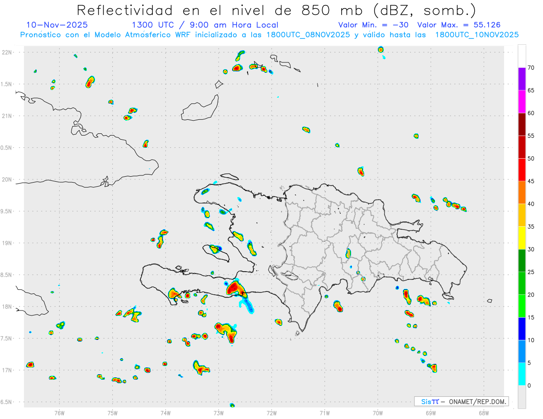Viewport: 543px width, 419px height.
Task: Click the dark green 25–30 dBZ colorbar segment
Action: pos(522,261)
